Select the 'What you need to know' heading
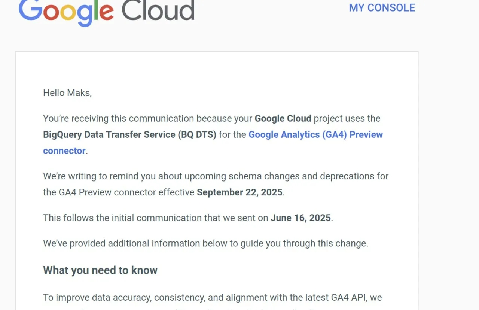Viewport: 479px width, 310px height. [100, 270]
